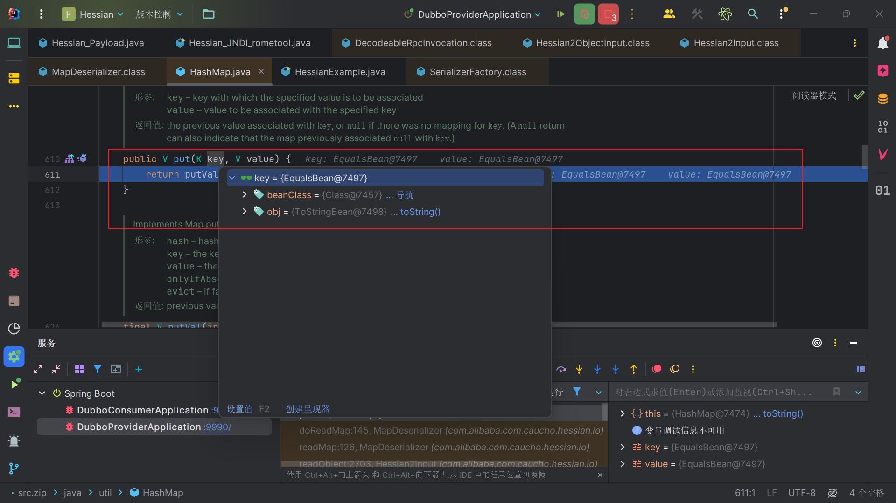Image resolution: width=896 pixels, height=503 pixels.
Task: Close the HashMap.java tab
Action: point(261,71)
